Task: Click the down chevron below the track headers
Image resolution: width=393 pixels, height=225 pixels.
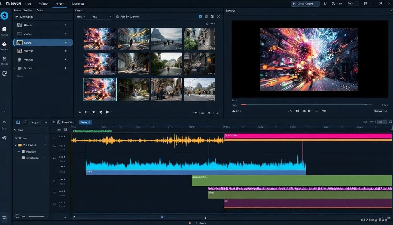Action: pos(65,217)
